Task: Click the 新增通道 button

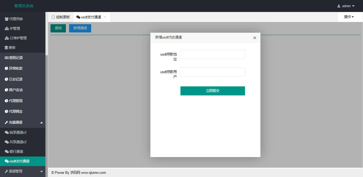Action: click(x=80, y=28)
